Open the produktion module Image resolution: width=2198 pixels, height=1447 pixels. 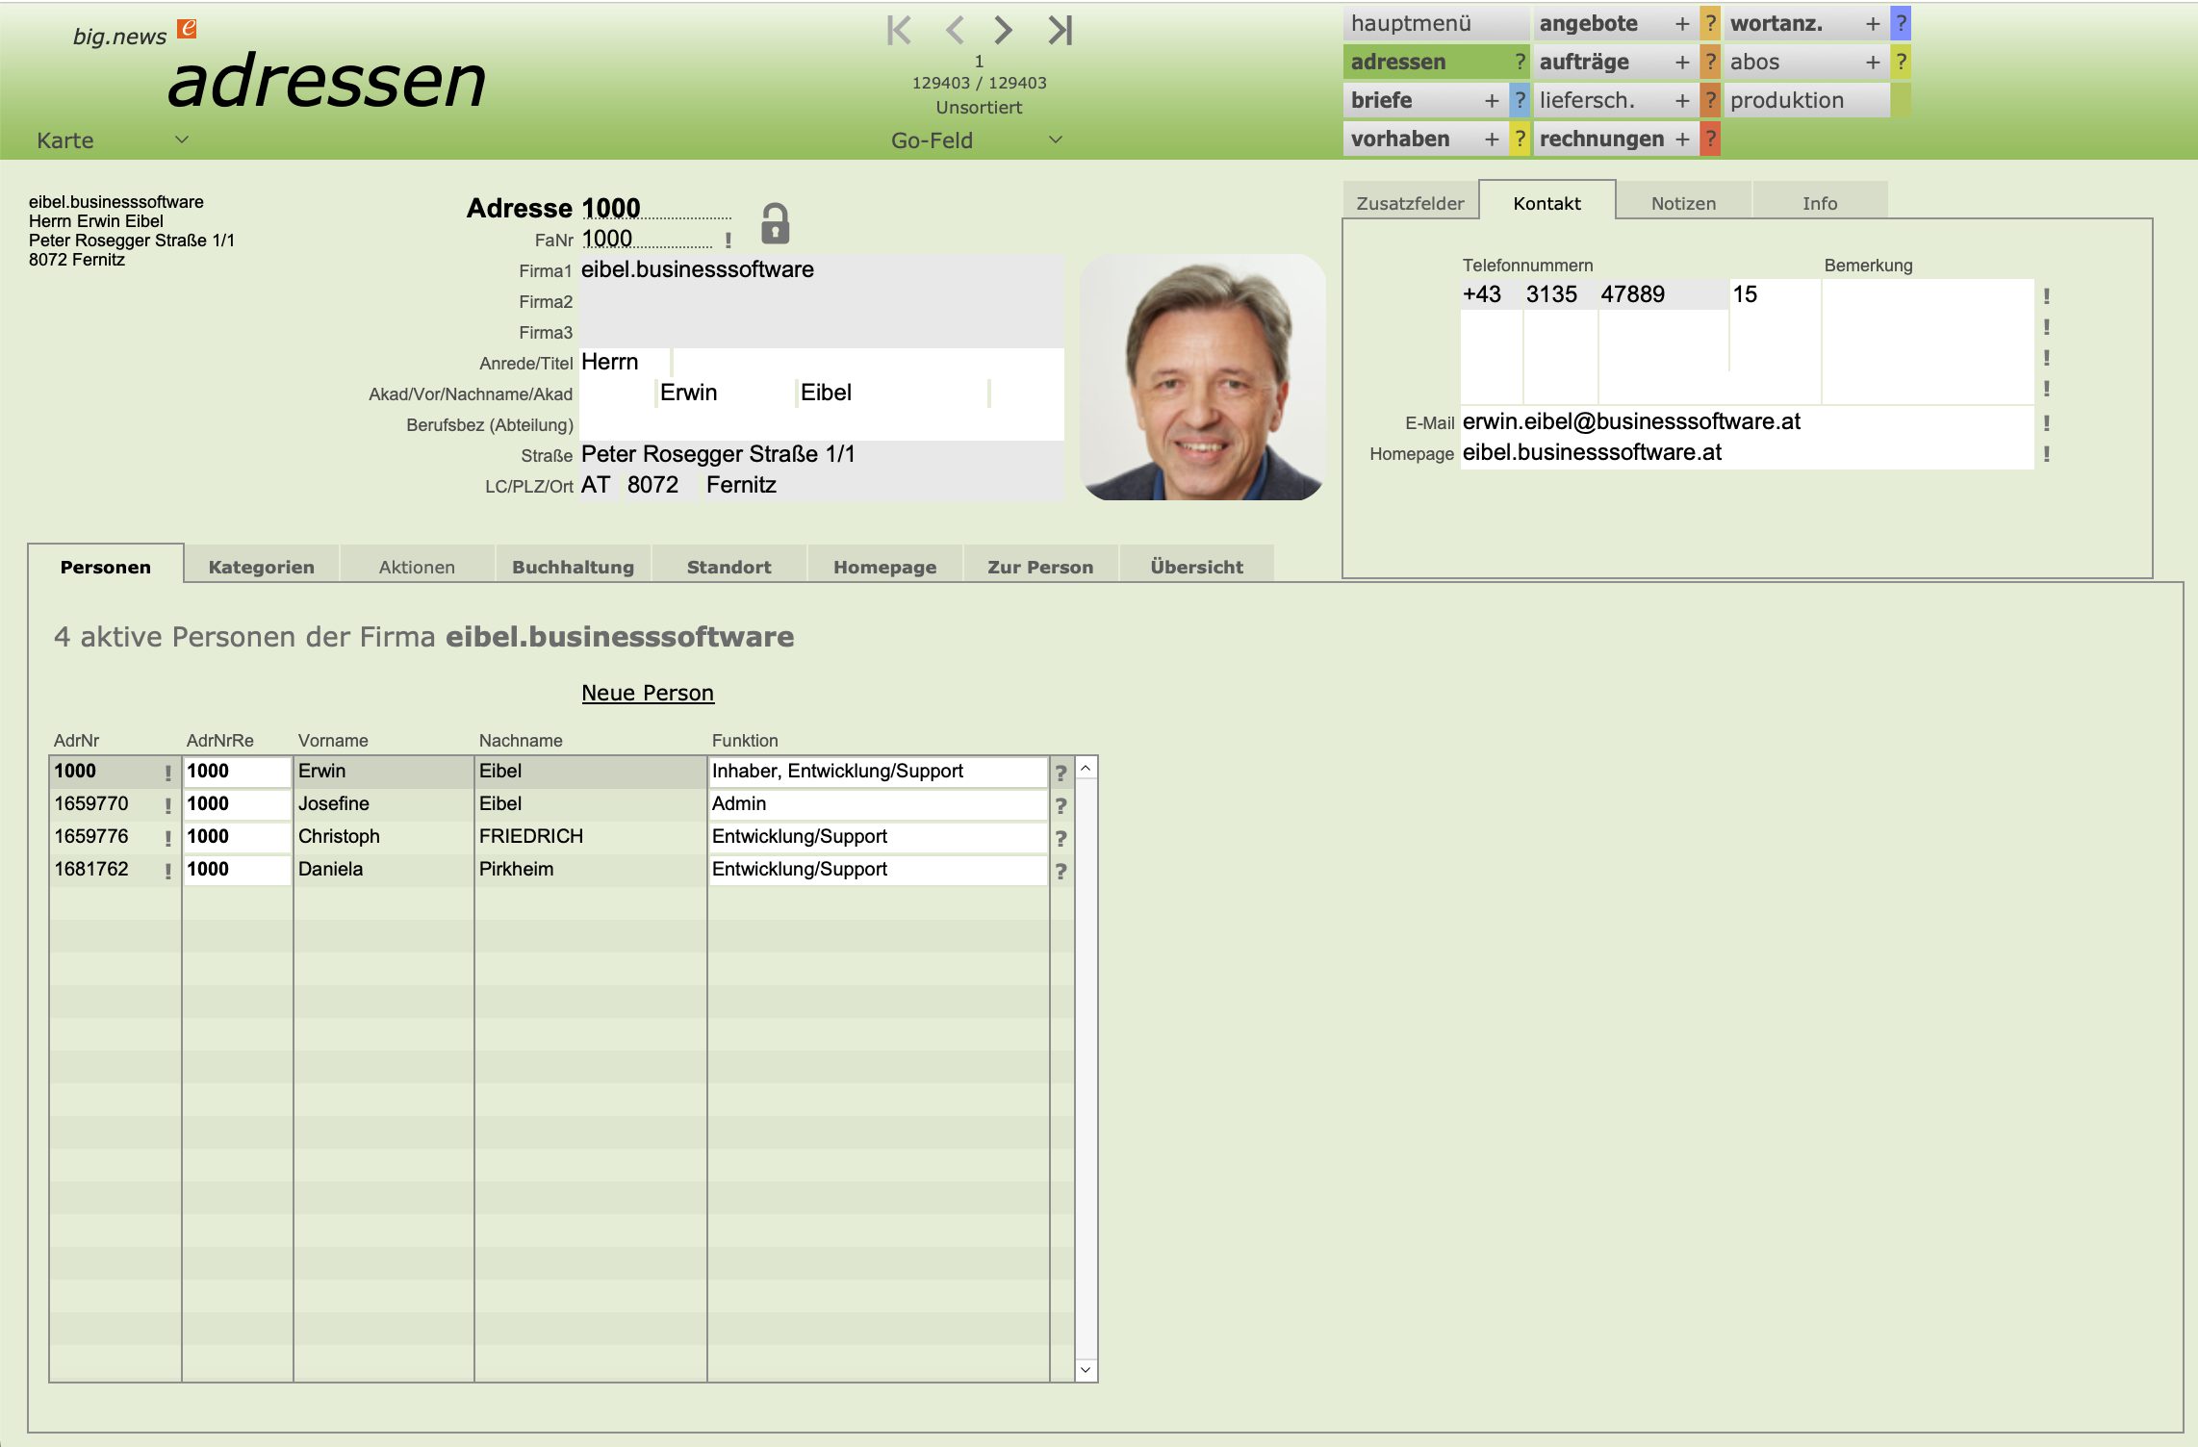point(1807,100)
